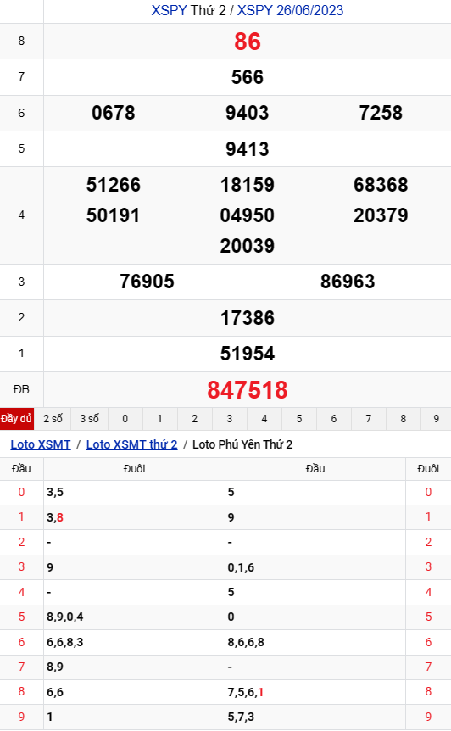The height and width of the screenshot is (731, 451).
Task: Click loto tails '8,9' for head 7
Action: click(55, 667)
